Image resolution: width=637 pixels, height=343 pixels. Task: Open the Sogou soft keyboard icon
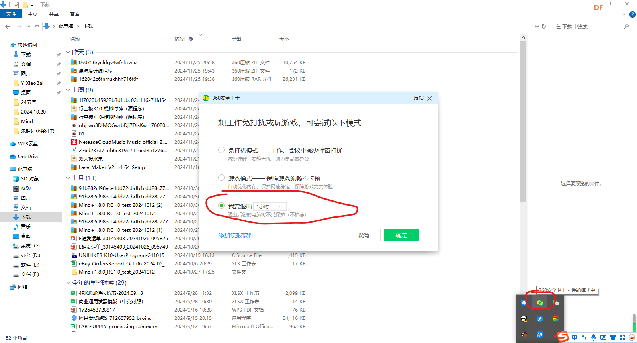coord(603,337)
